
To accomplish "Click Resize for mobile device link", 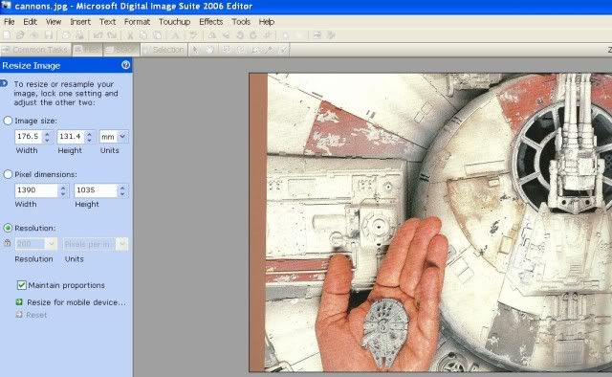I will (76, 302).
